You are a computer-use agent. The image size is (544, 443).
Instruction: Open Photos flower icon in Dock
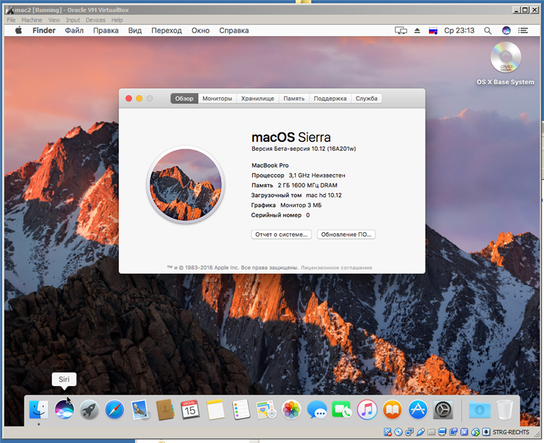pos(292,410)
